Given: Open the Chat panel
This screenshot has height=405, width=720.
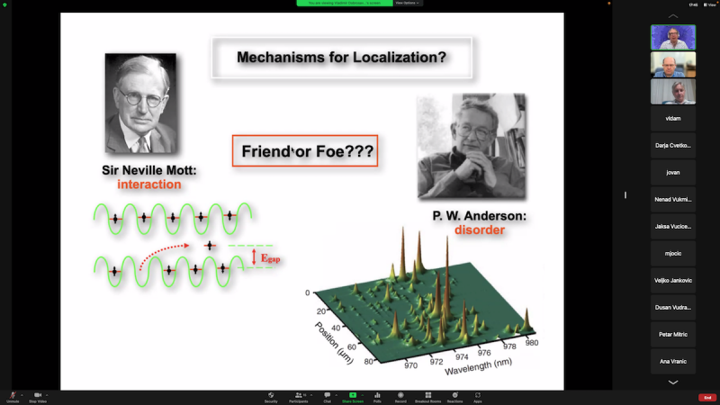Looking at the screenshot, I should pyautogui.click(x=327, y=396).
